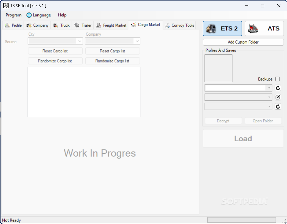Image resolution: width=287 pixels, height=224 pixels.
Task: Open the Source Company dropdown
Action: (x=113, y=41)
